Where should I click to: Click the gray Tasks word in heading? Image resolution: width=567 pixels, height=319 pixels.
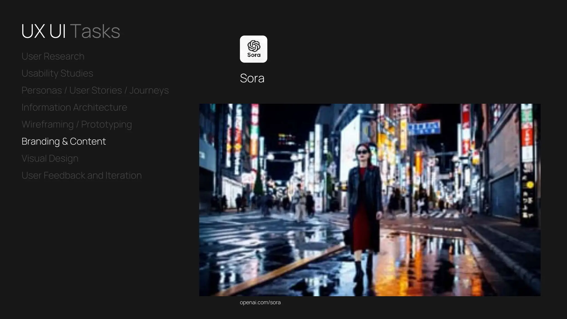[95, 31]
